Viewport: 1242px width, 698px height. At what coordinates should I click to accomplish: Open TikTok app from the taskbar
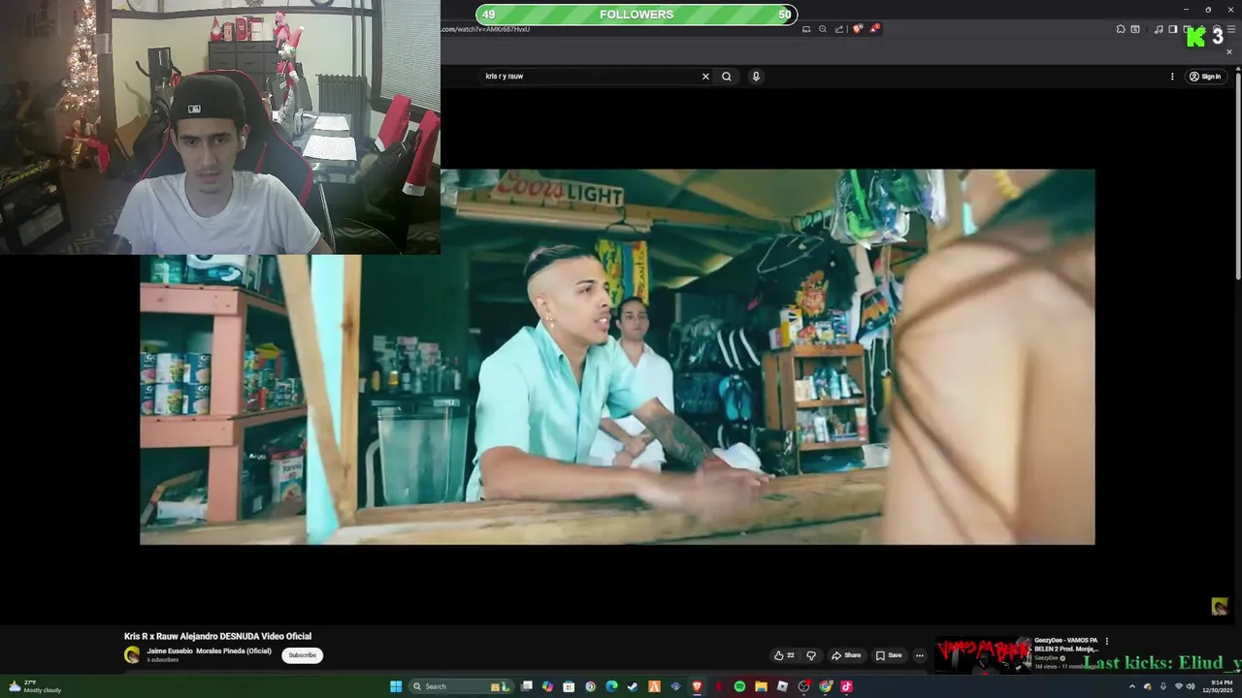click(x=846, y=686)
